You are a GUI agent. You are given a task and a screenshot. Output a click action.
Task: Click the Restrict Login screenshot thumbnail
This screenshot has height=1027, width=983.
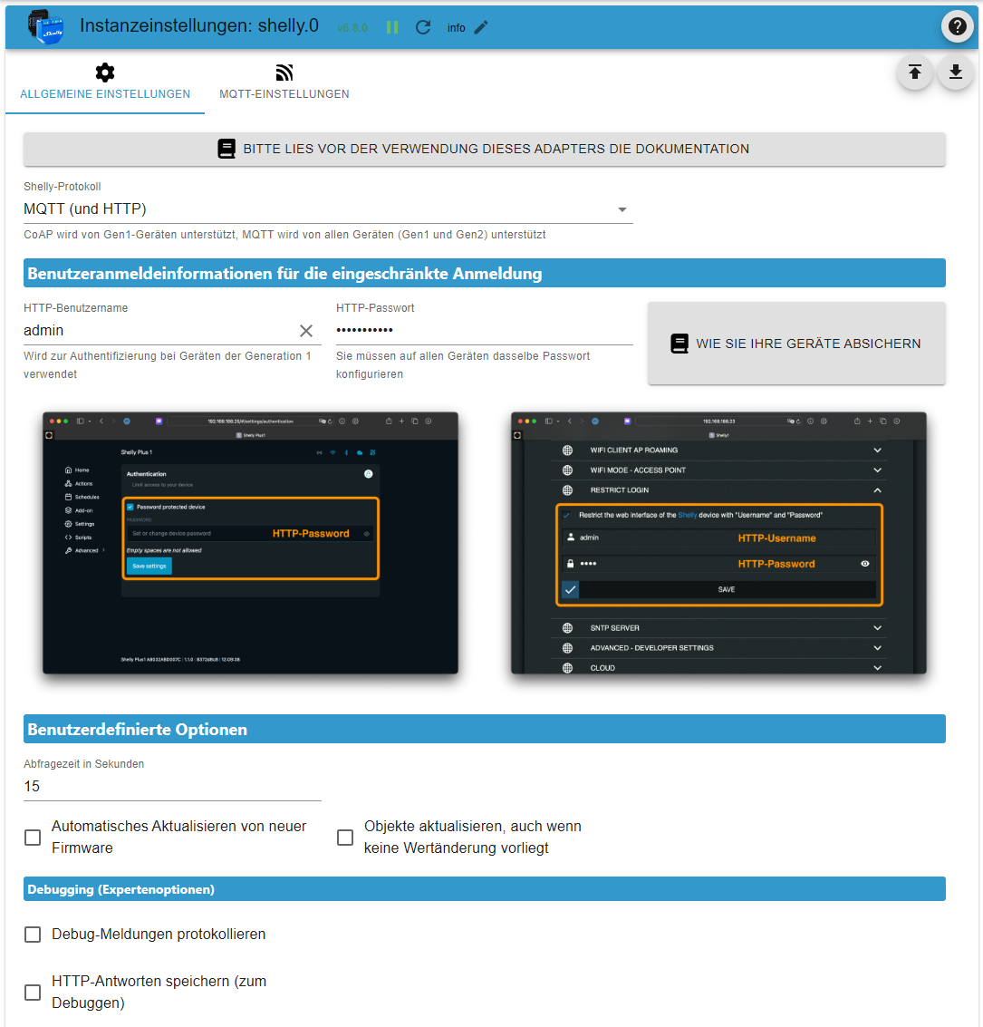click(x=718, y=543)
